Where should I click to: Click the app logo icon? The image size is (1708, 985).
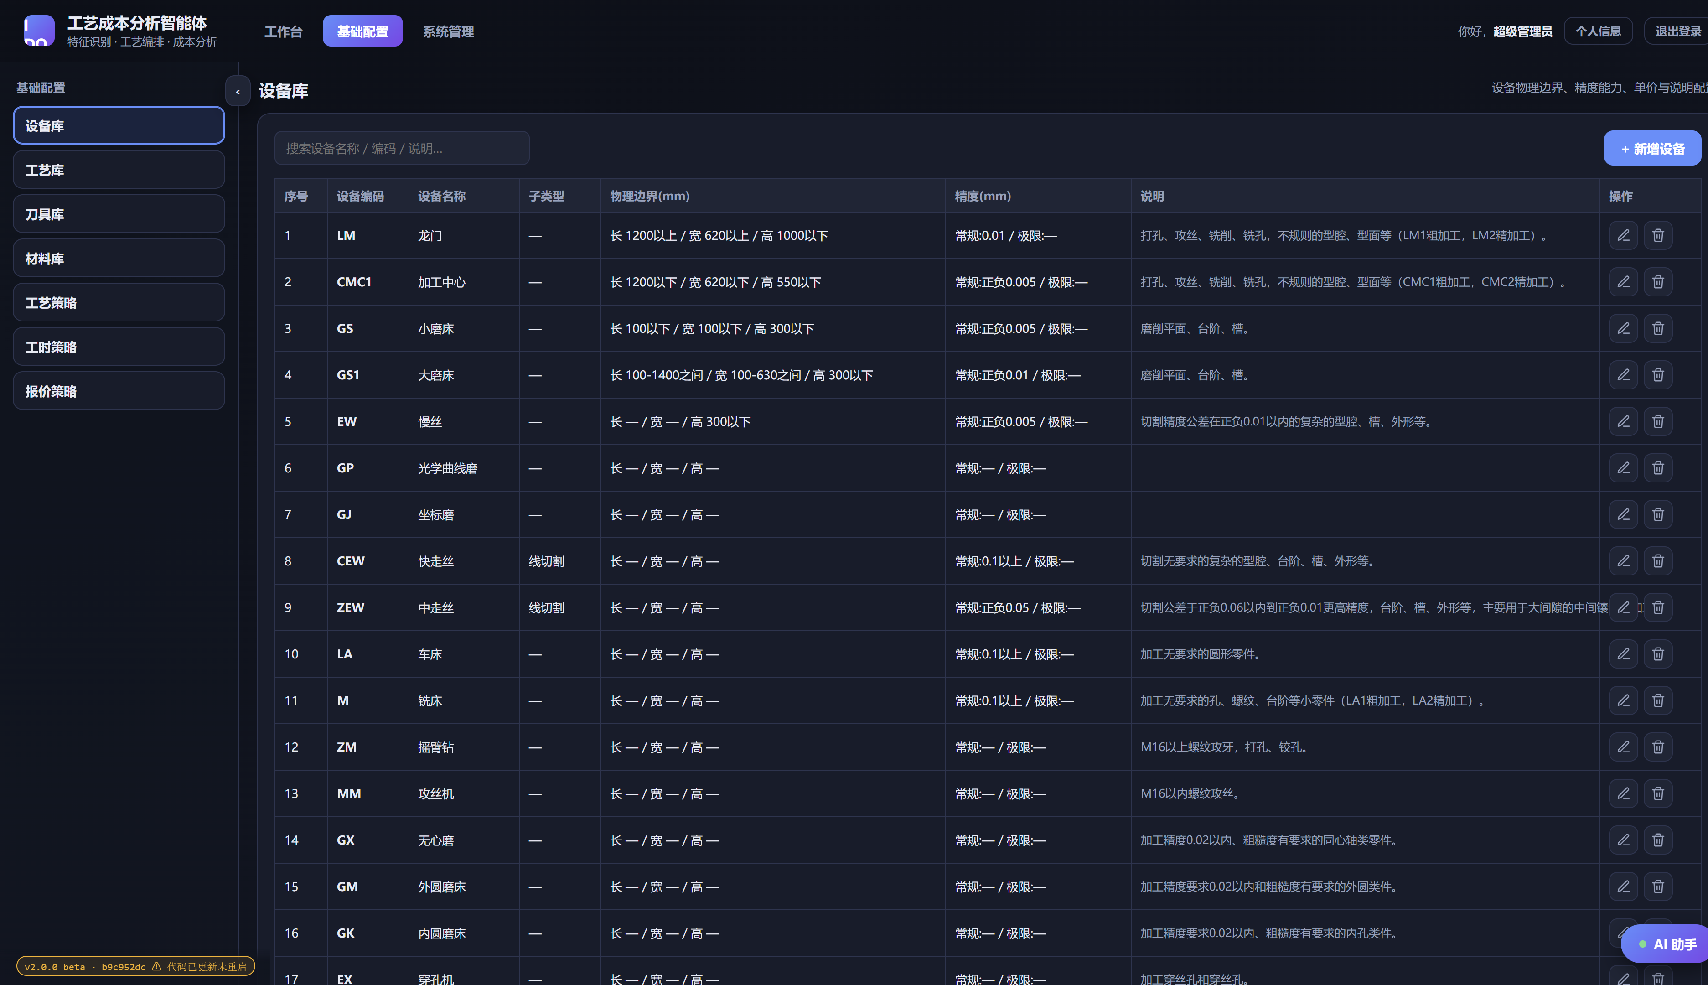[39, 31]
